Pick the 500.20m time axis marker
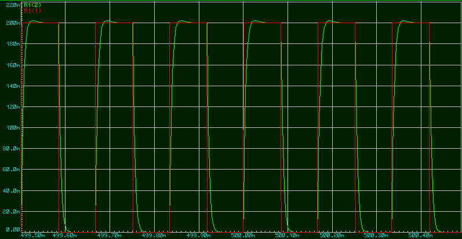 (x=332, y=236)
